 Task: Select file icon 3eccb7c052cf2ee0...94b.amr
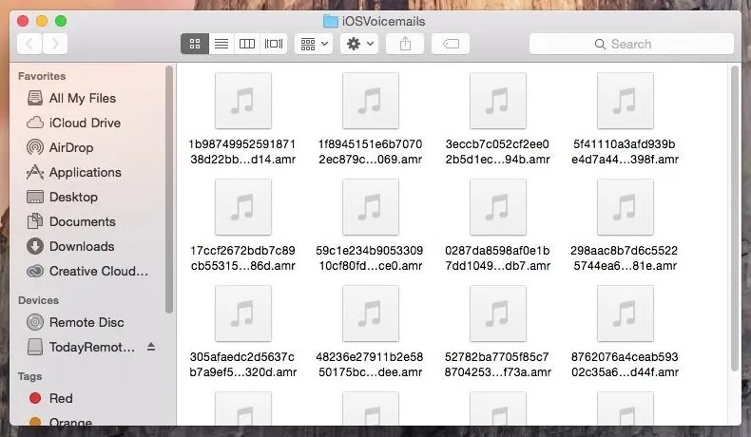[498, 101]
